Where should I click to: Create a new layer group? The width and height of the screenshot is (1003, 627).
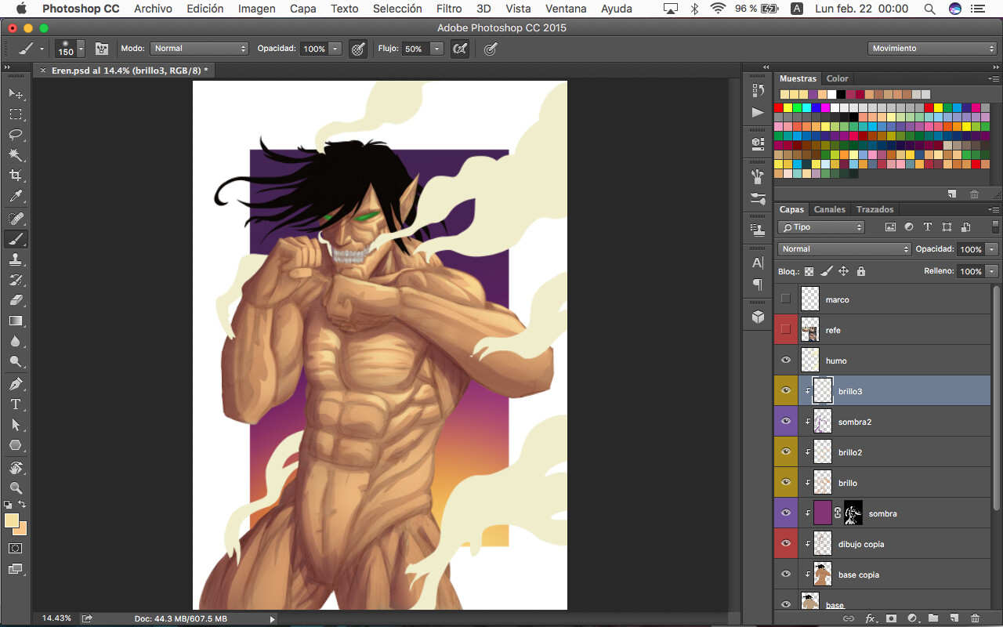point(933,618)
